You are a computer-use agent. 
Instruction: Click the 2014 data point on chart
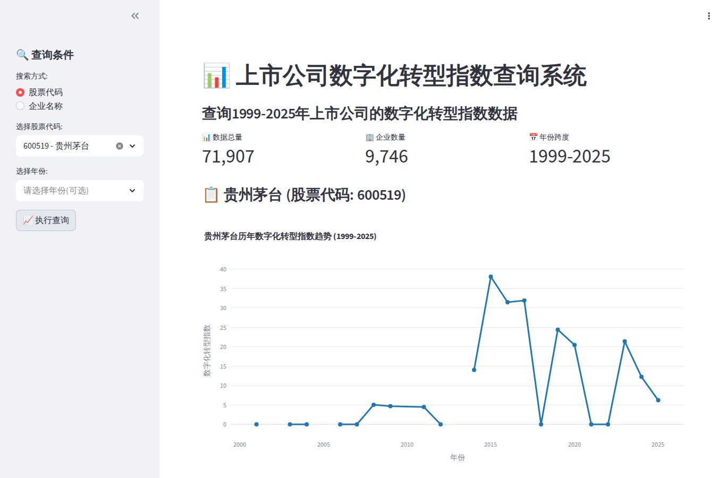(x=474, y=370)
